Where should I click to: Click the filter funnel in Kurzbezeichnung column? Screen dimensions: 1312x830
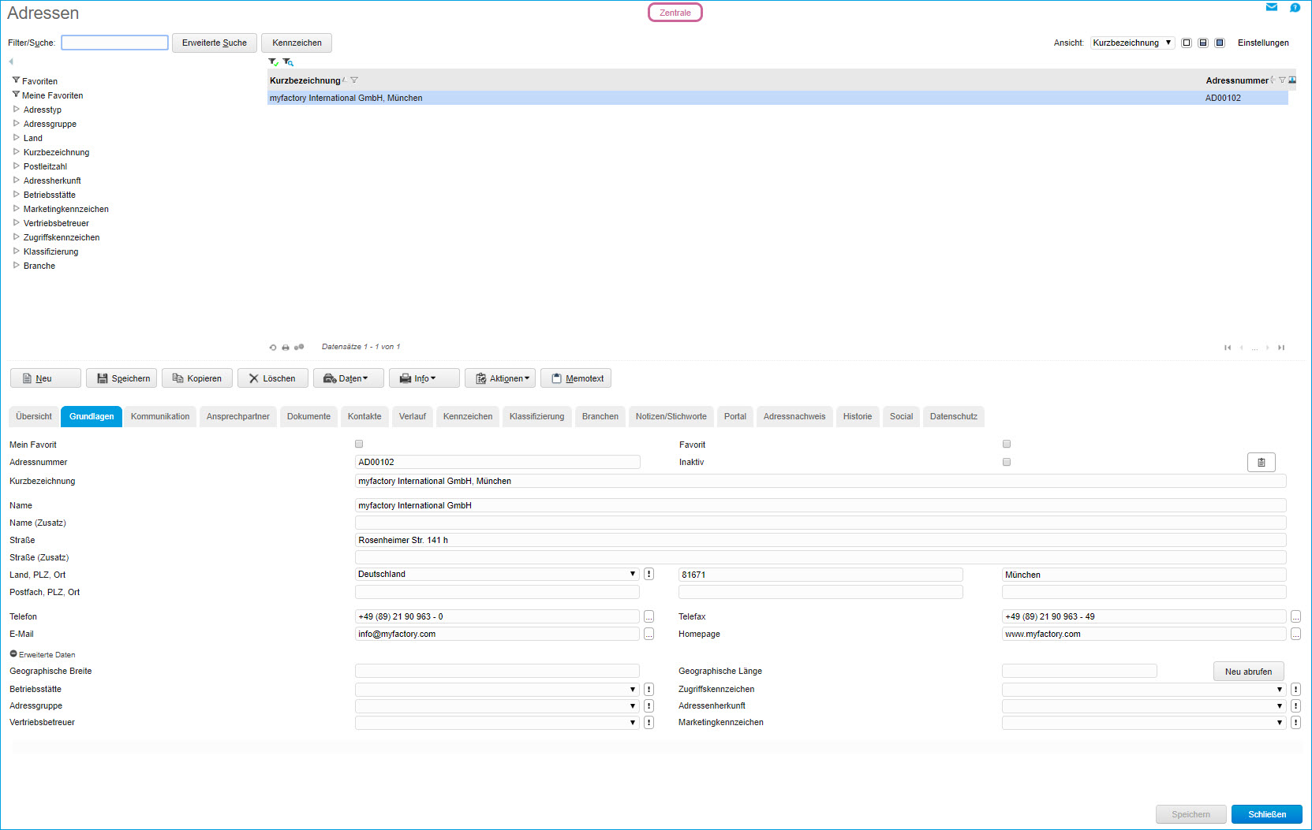click(x=354, y=80)
